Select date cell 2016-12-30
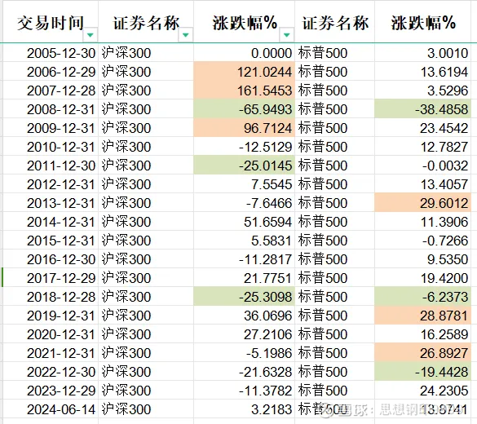 click(51, 259)
